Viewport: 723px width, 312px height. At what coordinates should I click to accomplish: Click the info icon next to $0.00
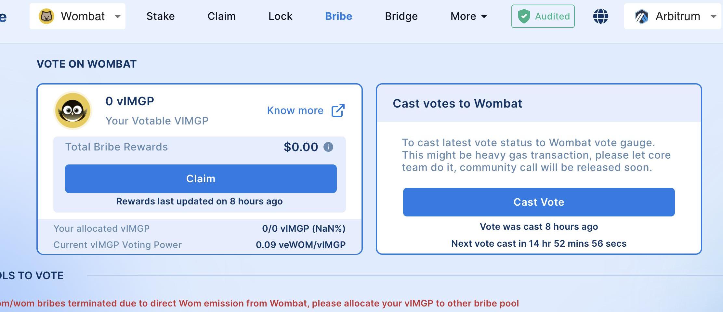tap(328, 147)
